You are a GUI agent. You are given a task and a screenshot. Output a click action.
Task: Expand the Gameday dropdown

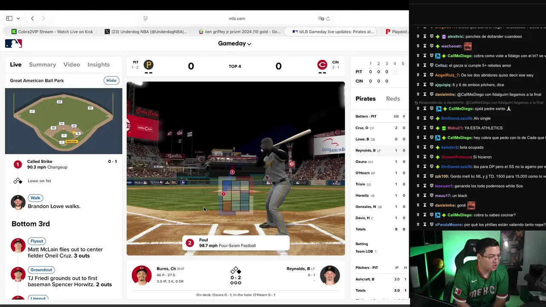click(234, 43)
